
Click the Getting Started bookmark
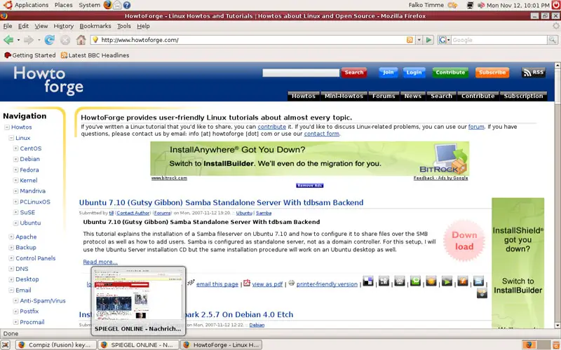click(x=29, y=55)
